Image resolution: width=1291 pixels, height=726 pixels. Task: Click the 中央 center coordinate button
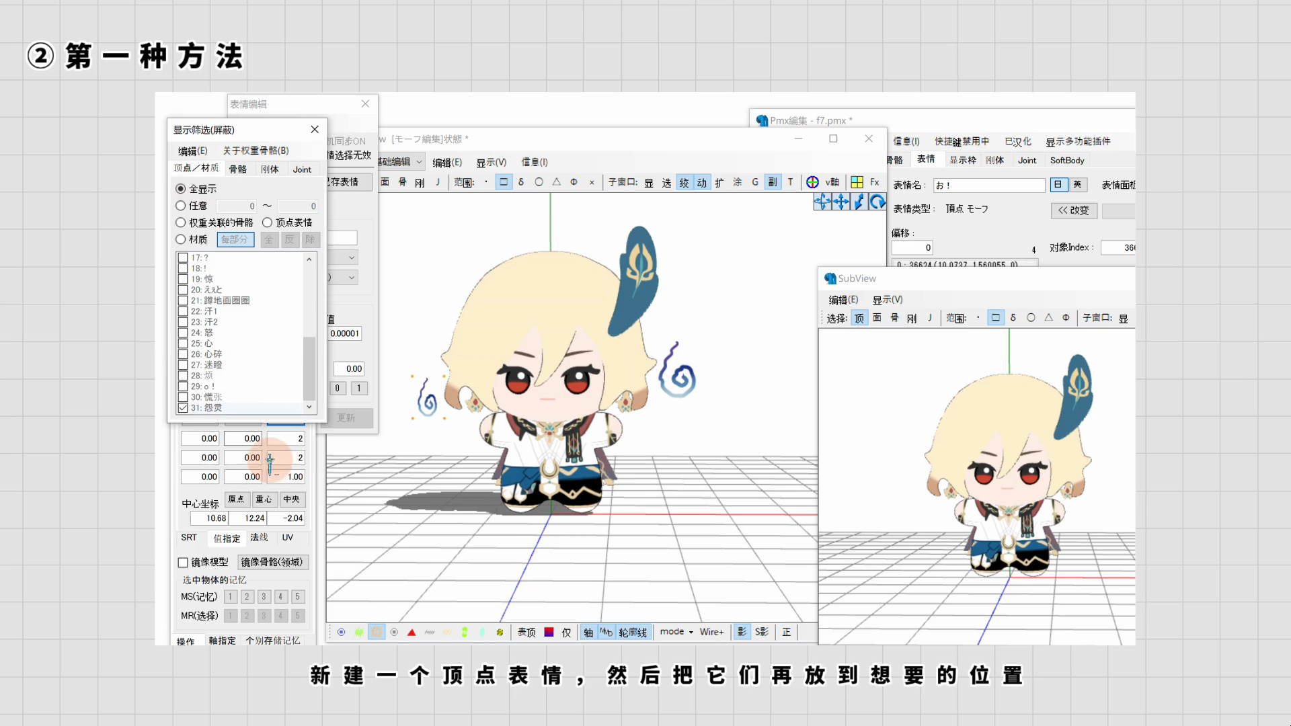291,499
